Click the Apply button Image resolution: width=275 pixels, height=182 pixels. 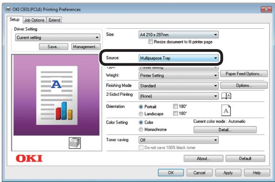228,173
